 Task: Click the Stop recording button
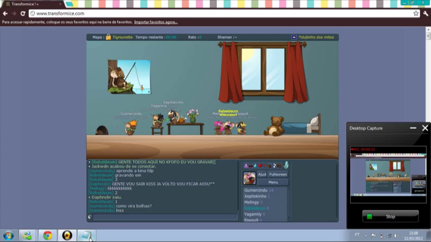391,216
